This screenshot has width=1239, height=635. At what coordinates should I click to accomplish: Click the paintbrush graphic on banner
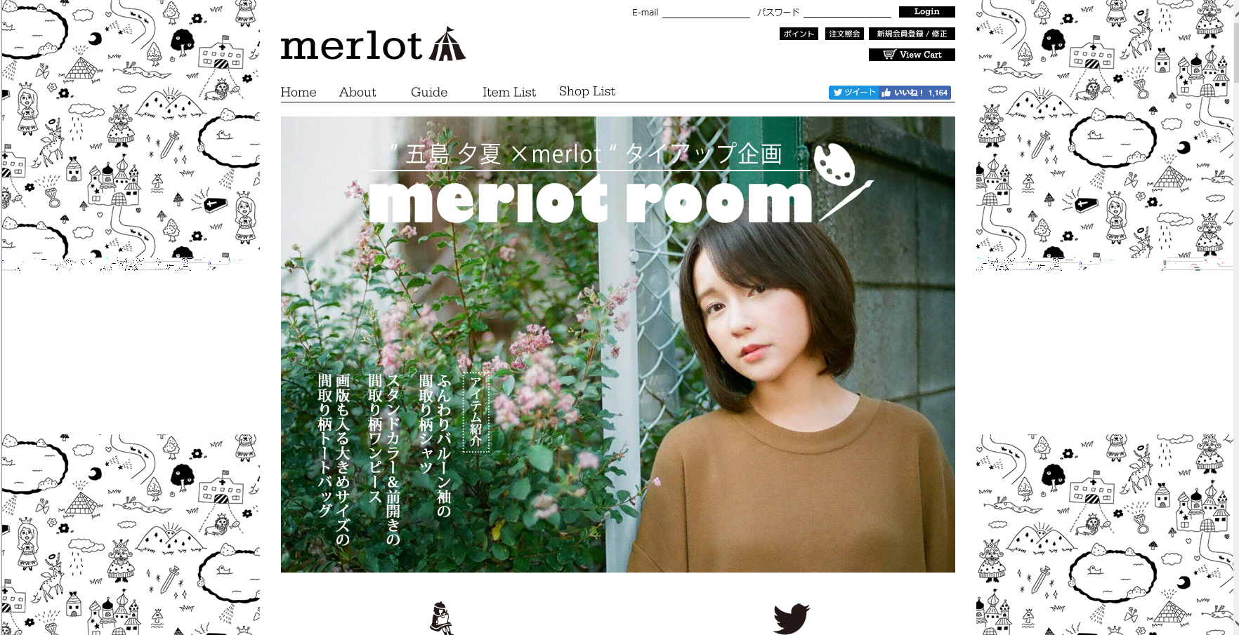point(846,200)
